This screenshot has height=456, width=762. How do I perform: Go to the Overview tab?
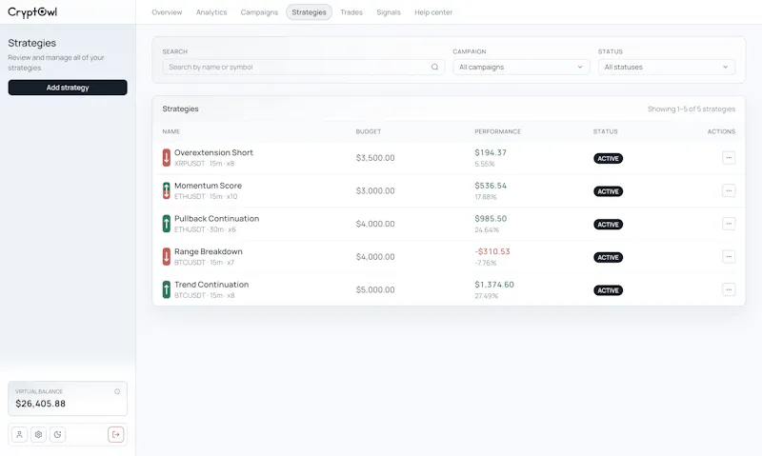[x=167, y=12]
